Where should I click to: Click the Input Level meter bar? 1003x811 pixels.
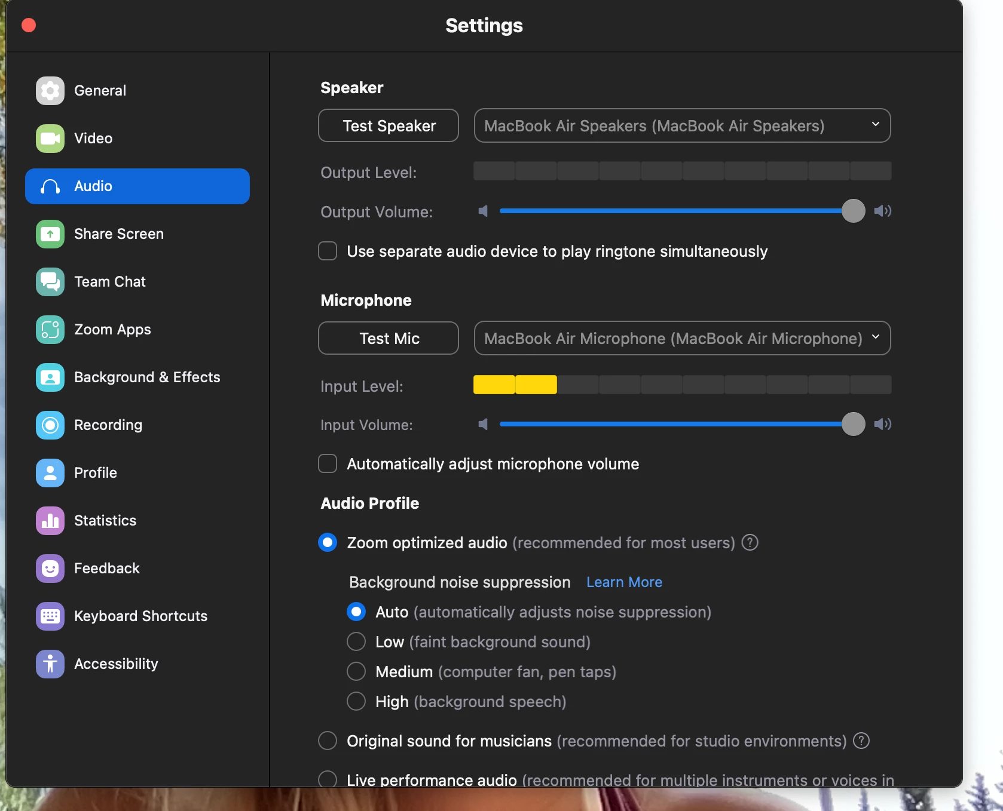click(x=682, y=385)
